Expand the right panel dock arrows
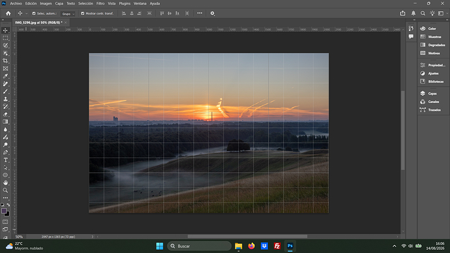 point(447,20)
